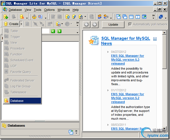Open the Database menu
Image resolution: width=170 pixels, height=140 pixels.
15,10
